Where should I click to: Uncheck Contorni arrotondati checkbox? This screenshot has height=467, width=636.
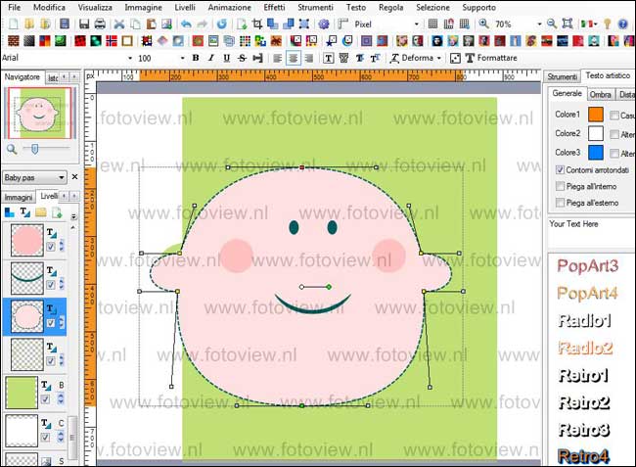[x=559, y=170]
